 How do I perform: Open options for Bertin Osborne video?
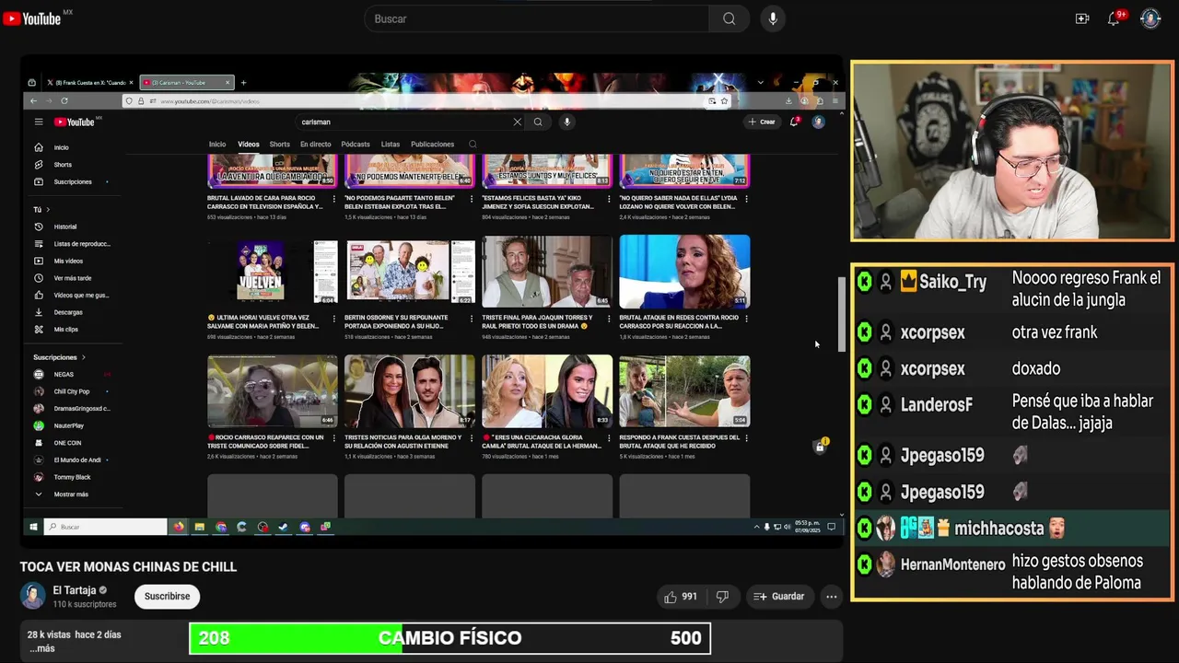[x=472, y=319]
